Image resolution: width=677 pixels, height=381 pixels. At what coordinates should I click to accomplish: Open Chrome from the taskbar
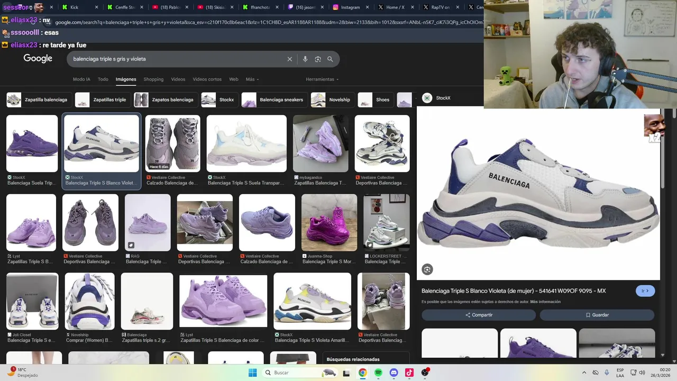[362, 373]
